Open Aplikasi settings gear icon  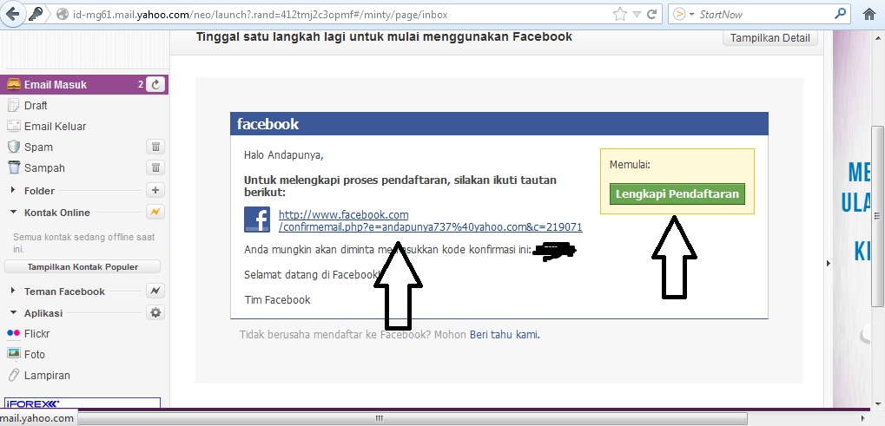pos(155,312)
